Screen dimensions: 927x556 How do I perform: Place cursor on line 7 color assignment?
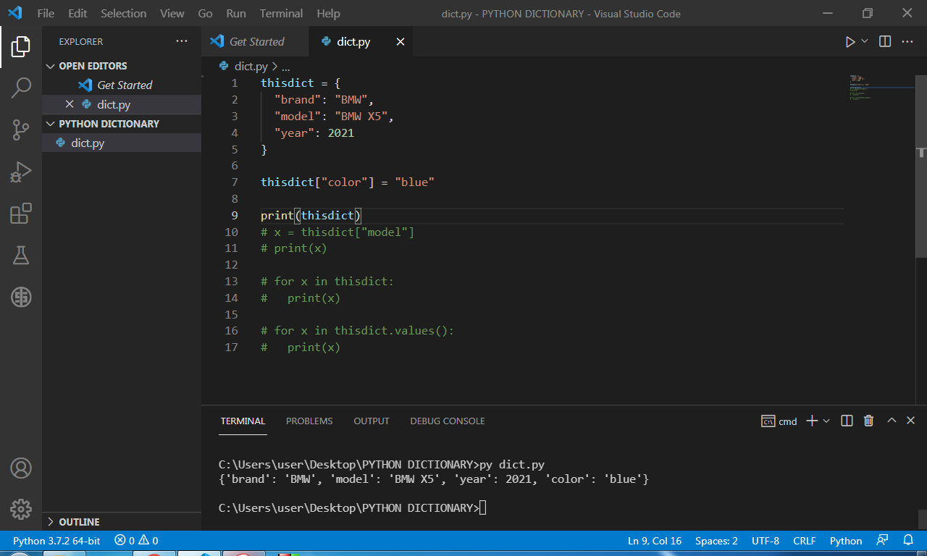pos(348,182)
